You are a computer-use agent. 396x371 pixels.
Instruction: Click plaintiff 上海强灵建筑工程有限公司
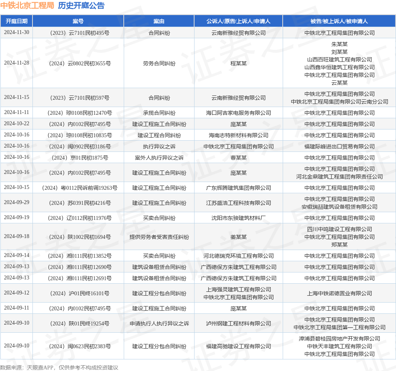pos(238,290)
